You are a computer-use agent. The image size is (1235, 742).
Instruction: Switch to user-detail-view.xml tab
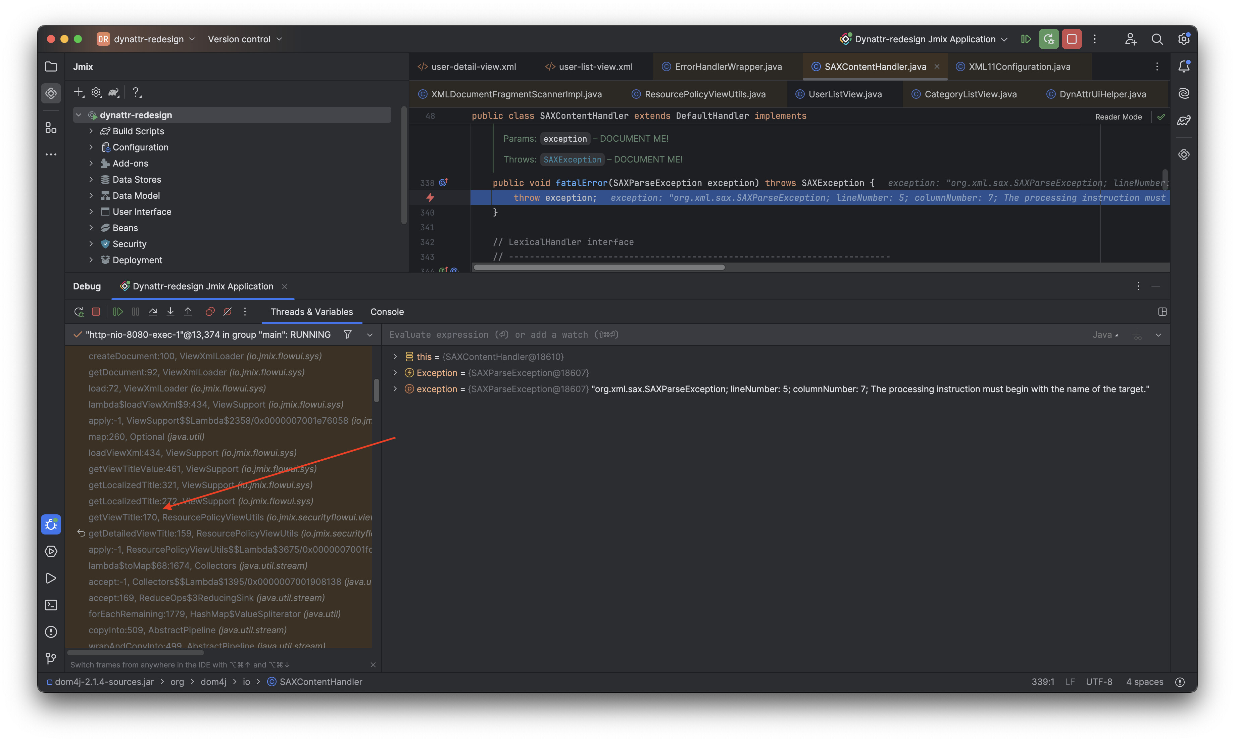(x=467, y=66)
